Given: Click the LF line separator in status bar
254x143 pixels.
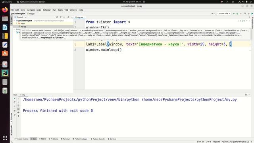Looking at the screenshot, I should click(203, 142).
